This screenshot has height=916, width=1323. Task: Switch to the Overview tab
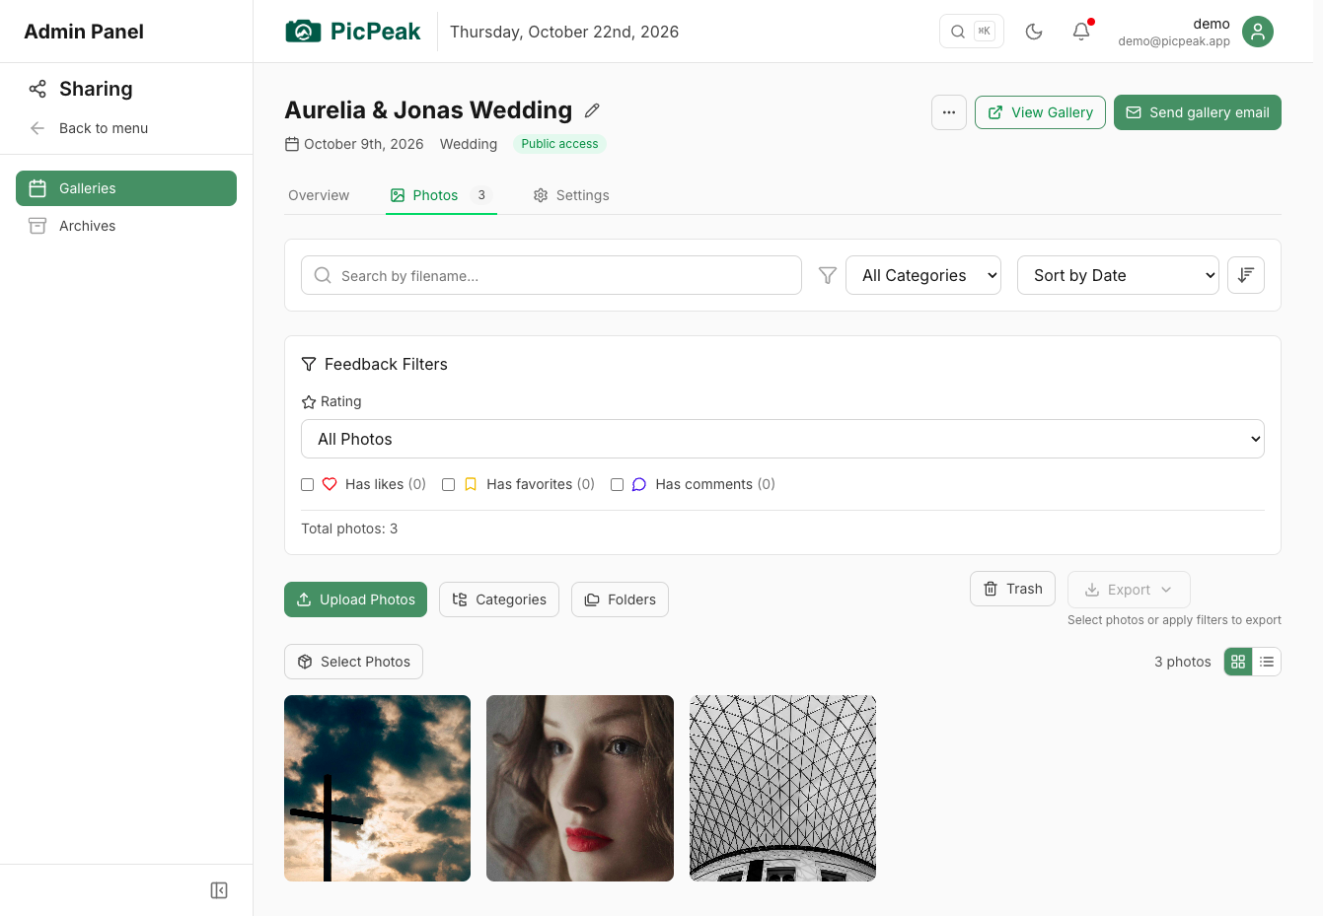(319, 195)
